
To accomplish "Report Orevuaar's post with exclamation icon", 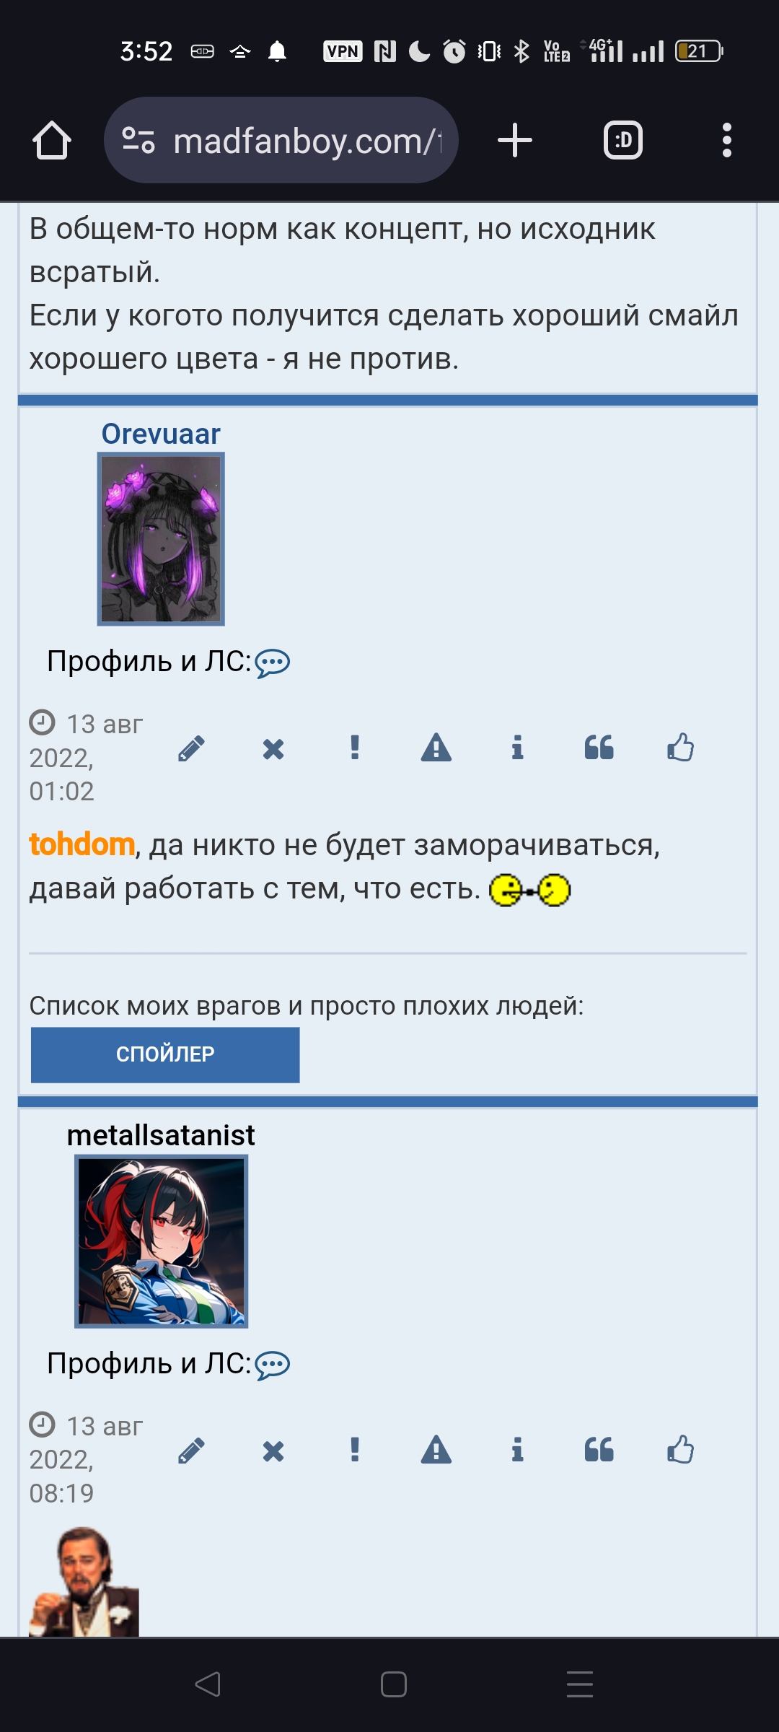I will pyautogui.click(x=355, y=748).
